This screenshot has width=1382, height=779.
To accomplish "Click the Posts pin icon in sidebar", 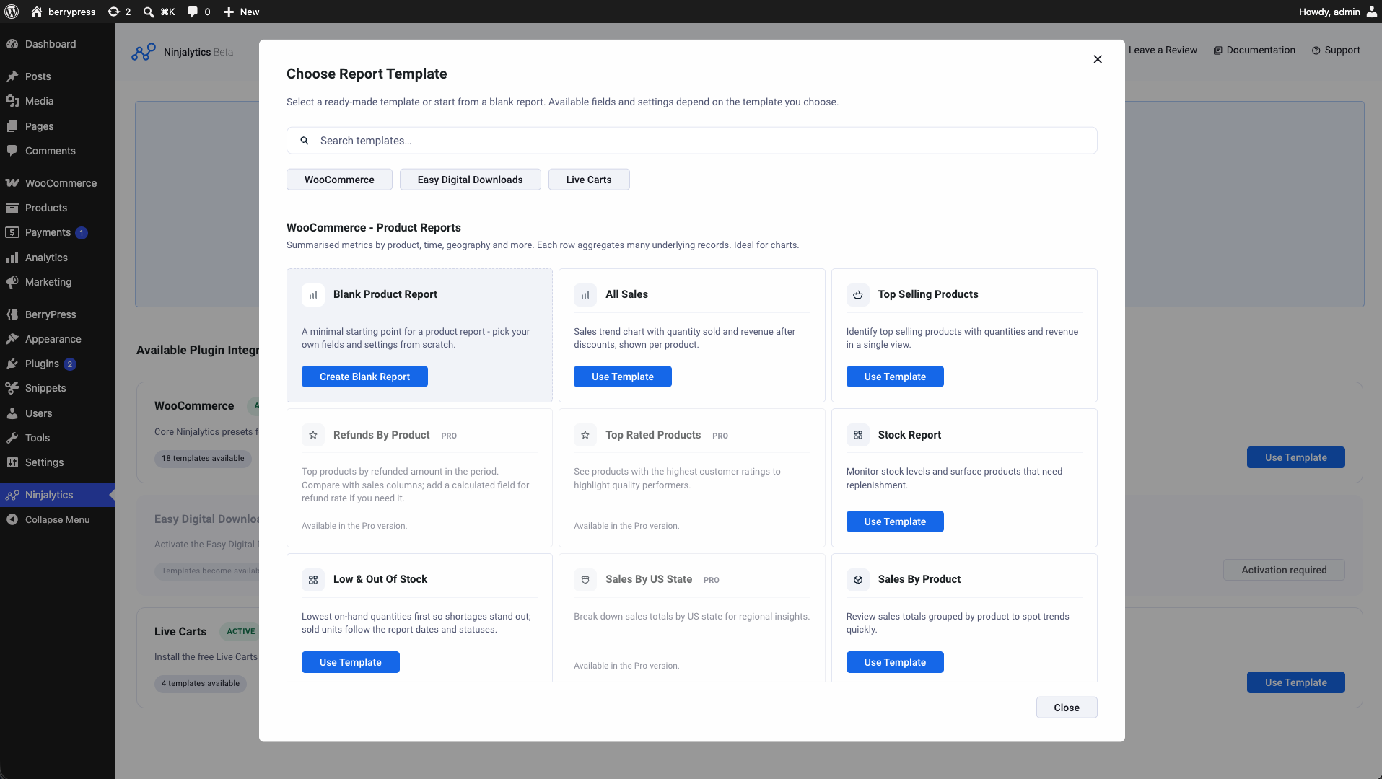I will pos(12,76).
